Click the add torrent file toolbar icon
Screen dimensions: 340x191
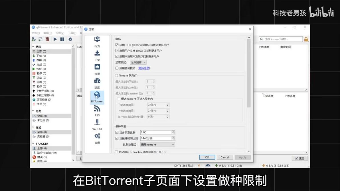(41, 39)
